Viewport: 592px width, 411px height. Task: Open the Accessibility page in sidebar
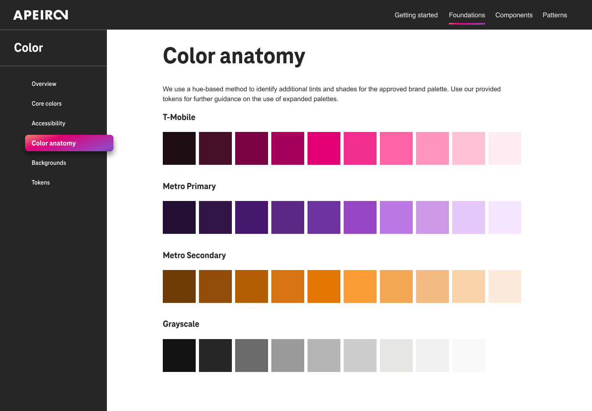(x=49, y=123)
